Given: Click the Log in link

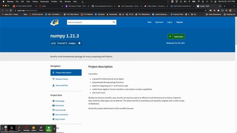Looking at the screenshot, I should [x=170, y=22].
